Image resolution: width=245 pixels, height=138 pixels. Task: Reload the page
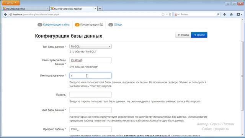pos(170,15)
